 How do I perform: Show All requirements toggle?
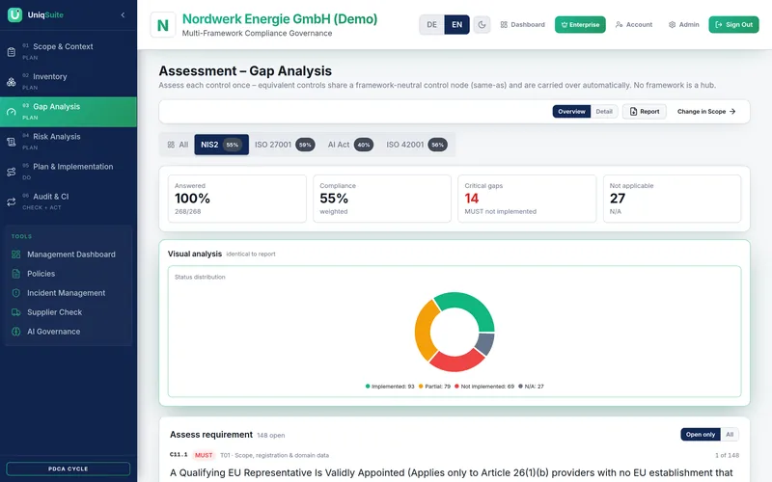[730, 435]
